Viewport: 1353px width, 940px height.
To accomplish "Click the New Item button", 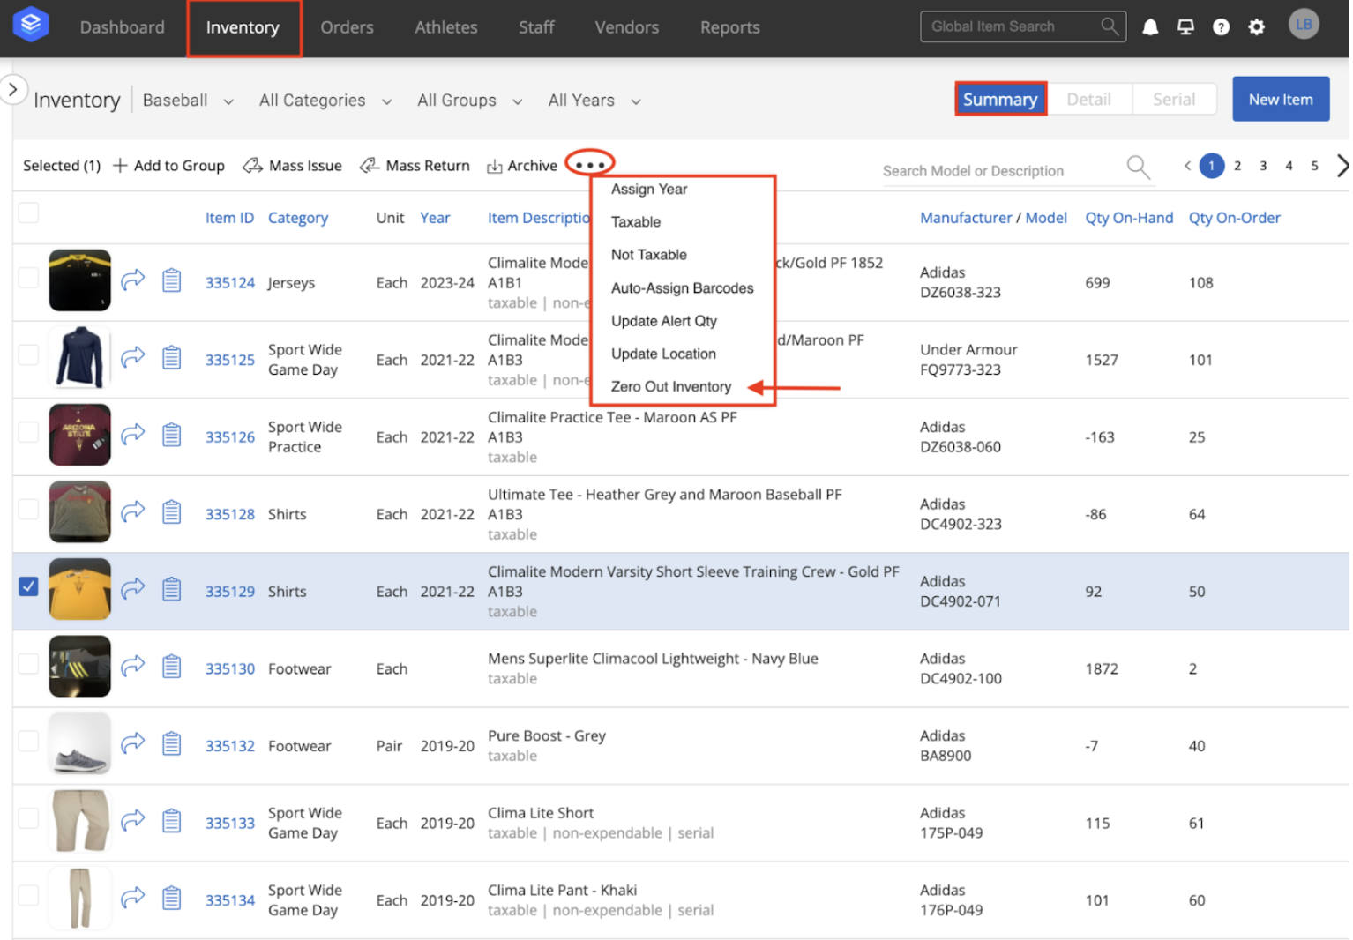I will (x=1280, y=100).
